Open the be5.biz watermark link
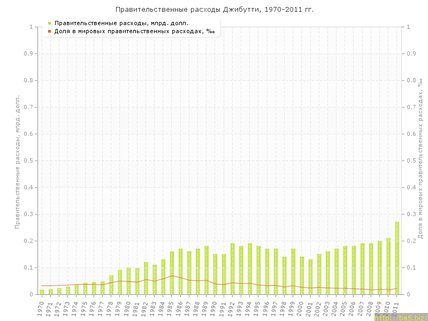Screen dimensions: 428x321 pos(401,317)
